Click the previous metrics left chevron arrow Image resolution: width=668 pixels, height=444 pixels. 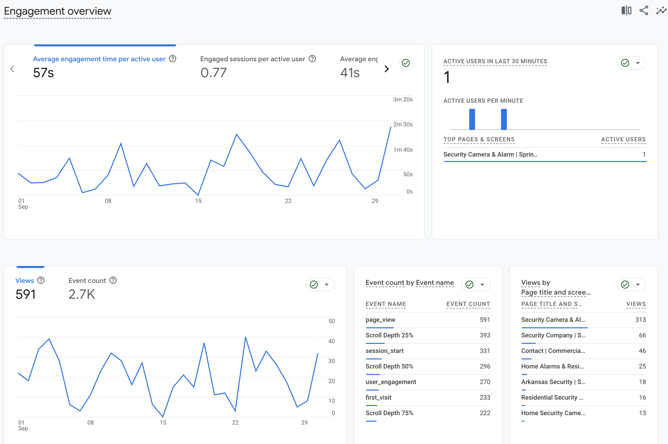point(13,69)
